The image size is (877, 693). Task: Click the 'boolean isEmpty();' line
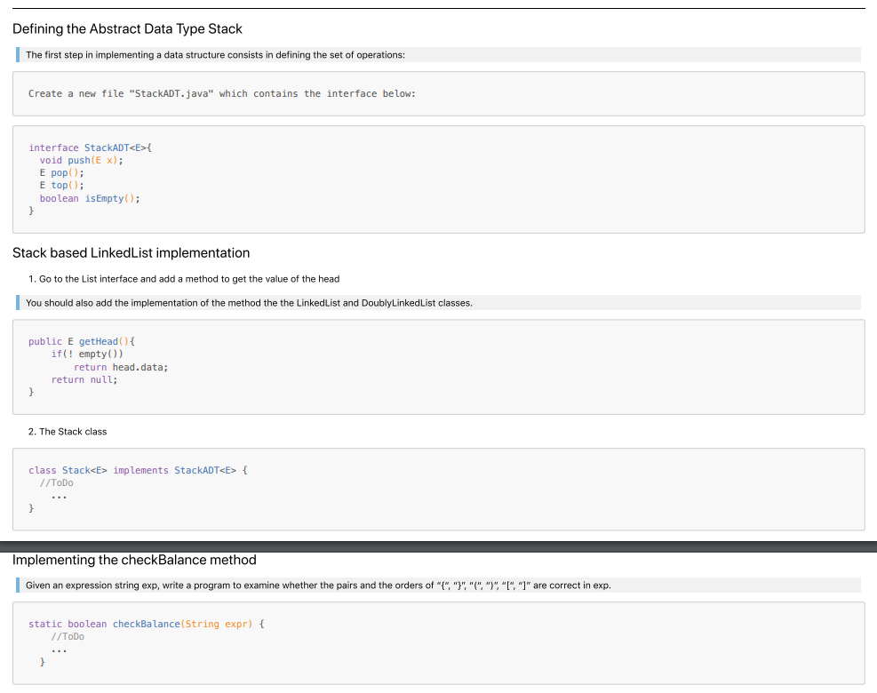[x=90, y=198]
